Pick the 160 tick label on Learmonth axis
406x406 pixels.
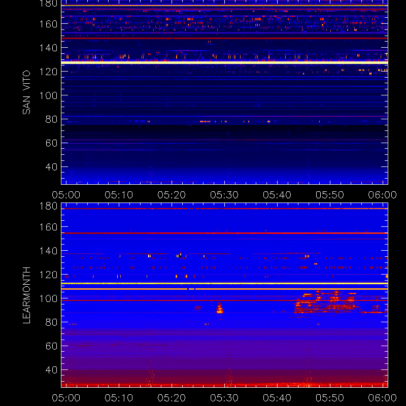tap(48, 227)
